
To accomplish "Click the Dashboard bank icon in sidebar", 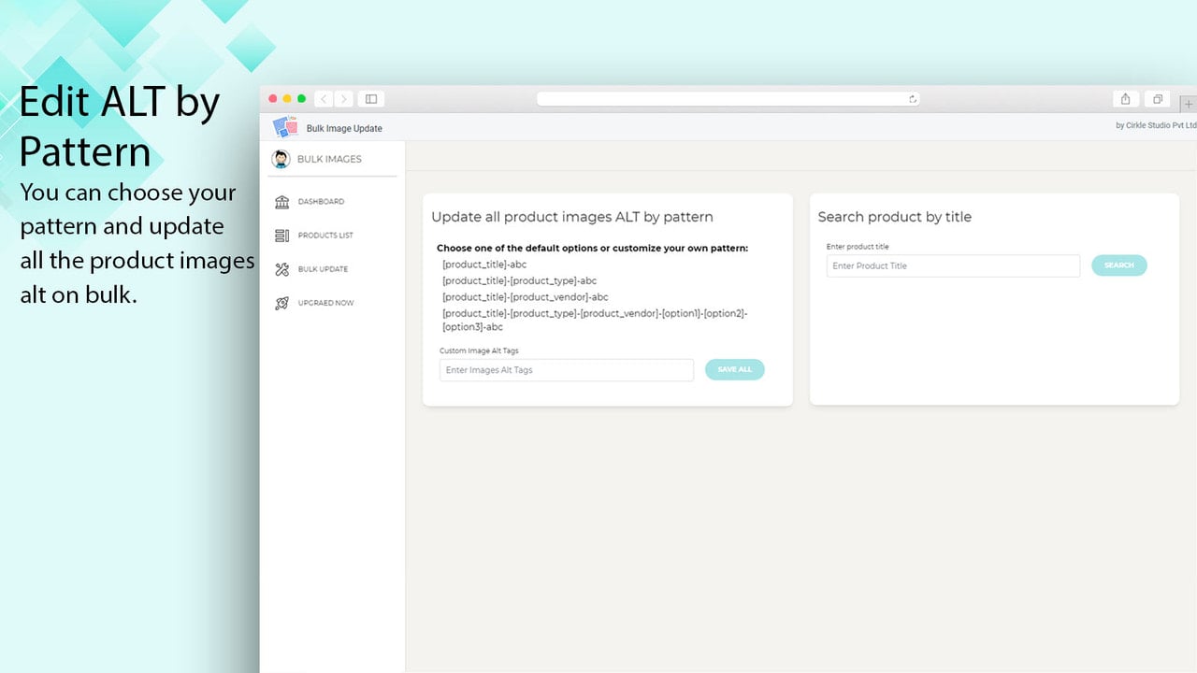I will [281, 202].
